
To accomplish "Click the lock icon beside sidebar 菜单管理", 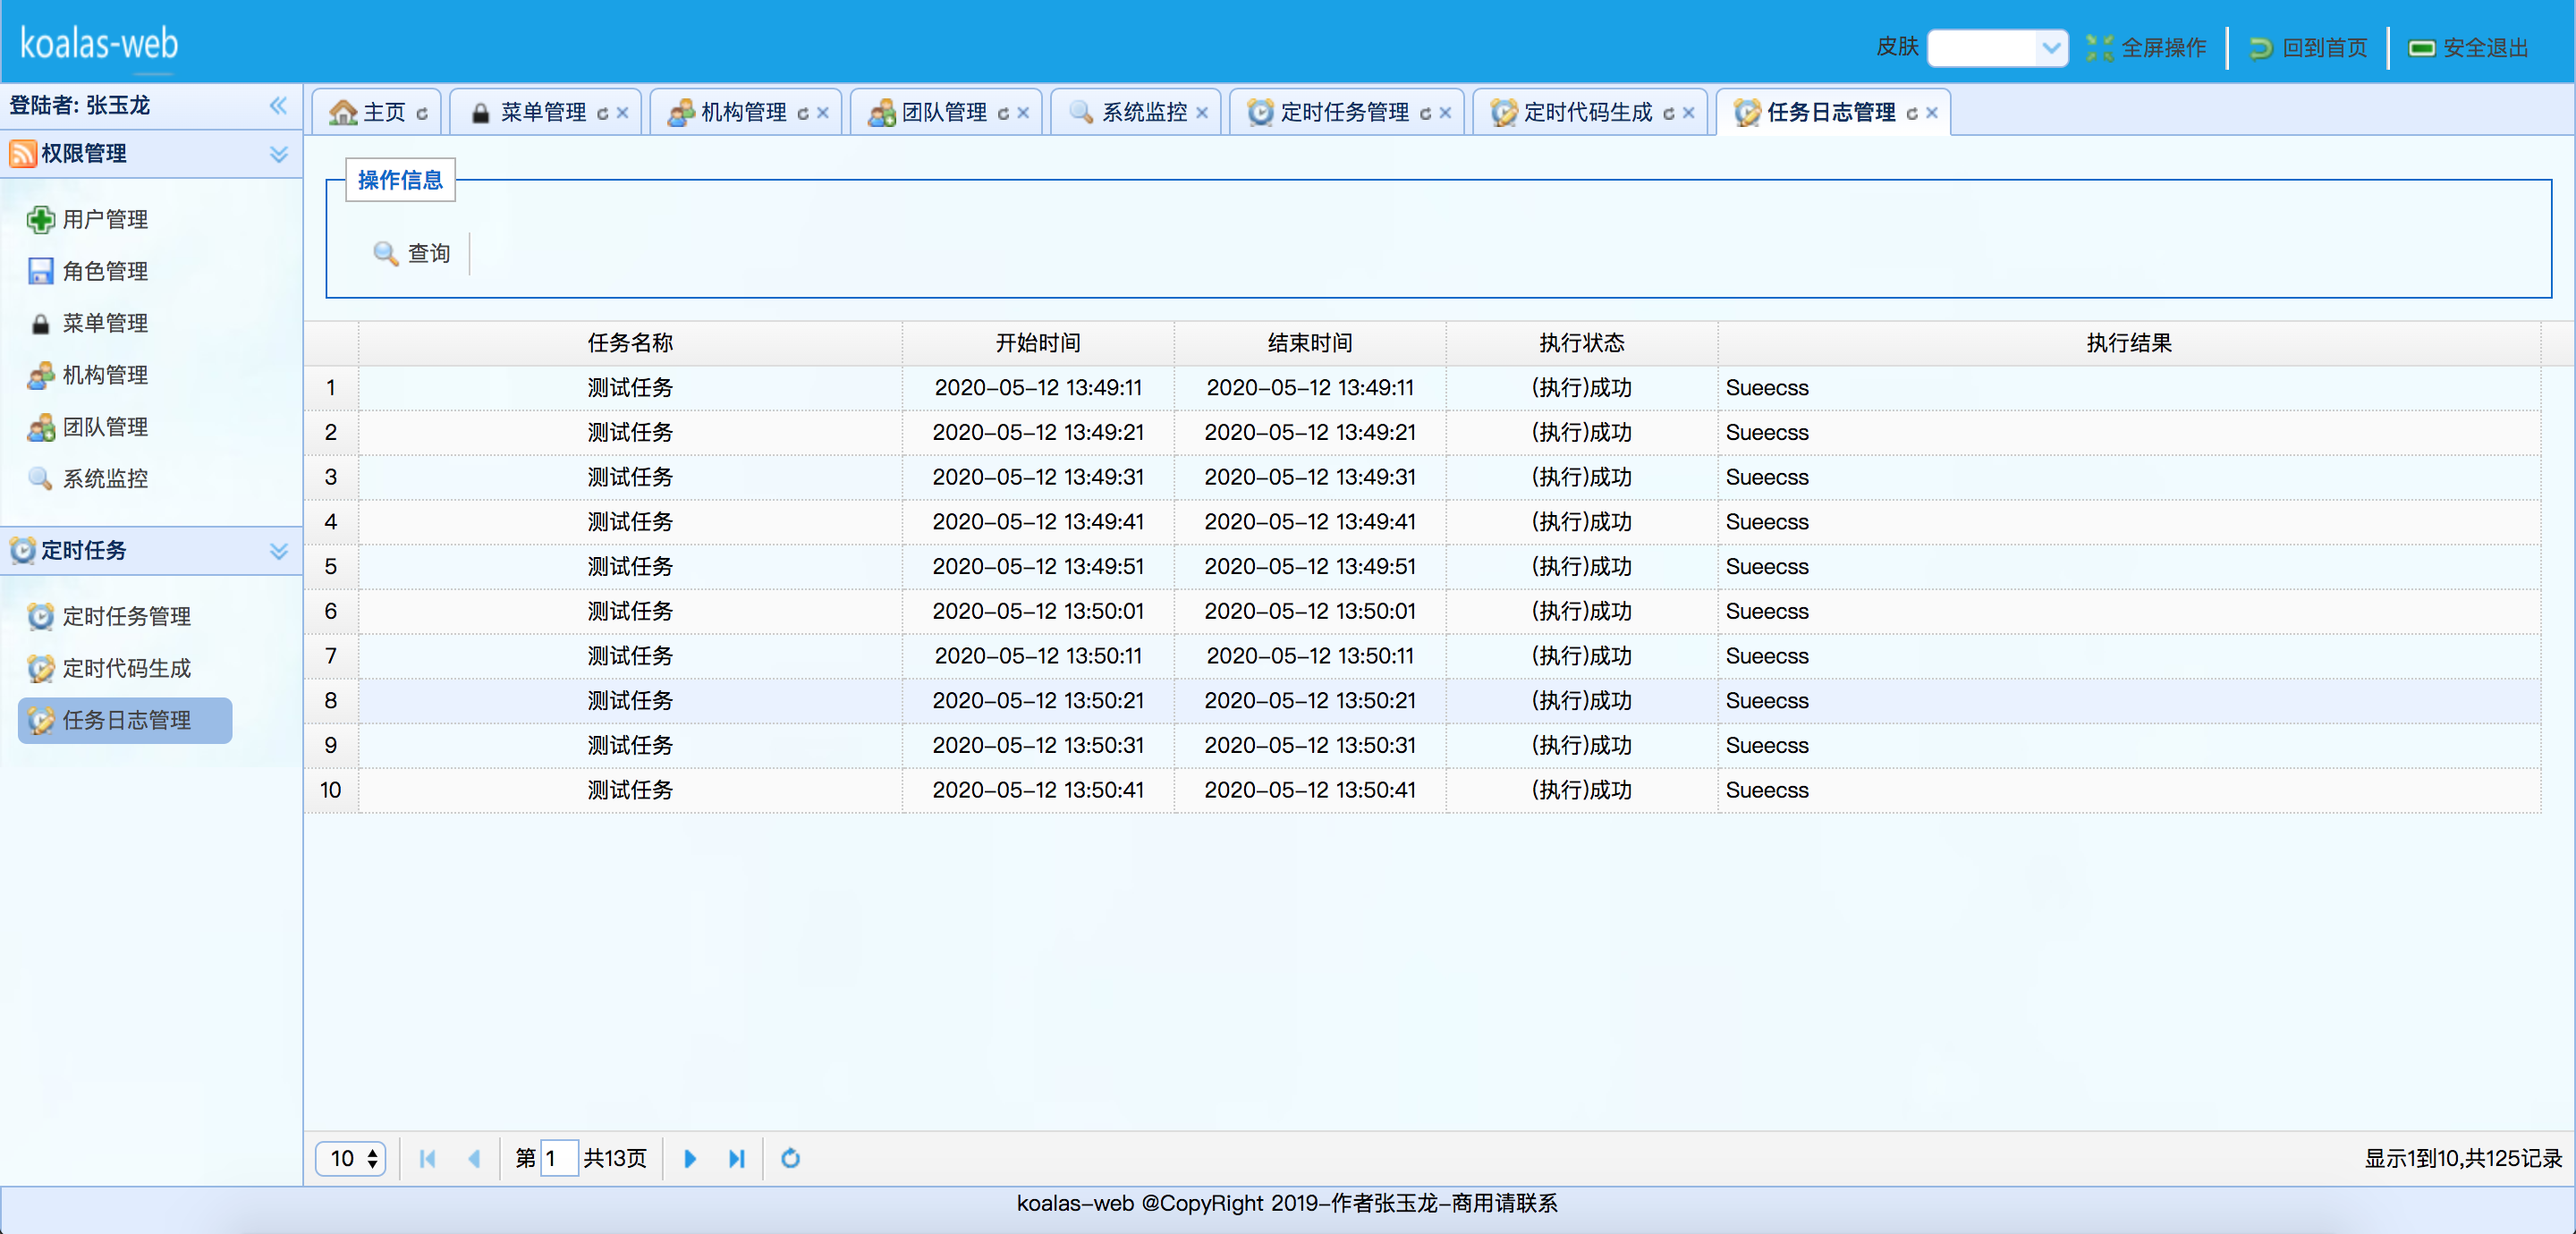I will pyautogui.click(x=40, y=324).
